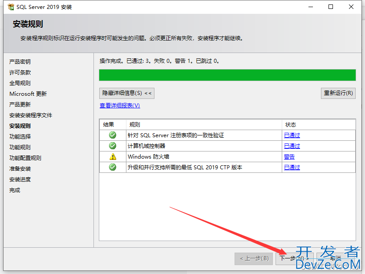Collapse details with 隐藏详细信息(S) button
Image resolution: width=365 pixels, height=274 pixels.
[126, 93]
